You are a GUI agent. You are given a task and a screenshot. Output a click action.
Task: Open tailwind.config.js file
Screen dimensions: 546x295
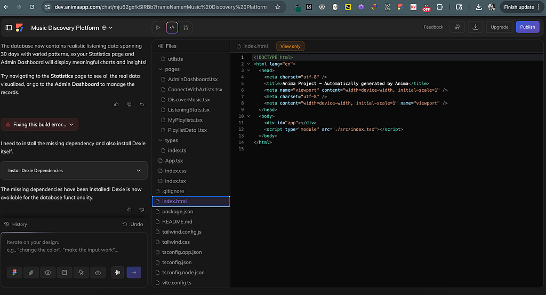pyautogui.click(x=191, y=232)
